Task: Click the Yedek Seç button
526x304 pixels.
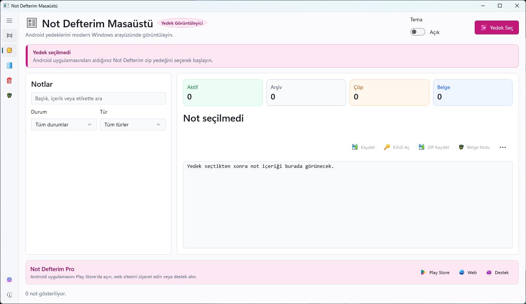Action: pyautogui.click(x=497, y=28)
